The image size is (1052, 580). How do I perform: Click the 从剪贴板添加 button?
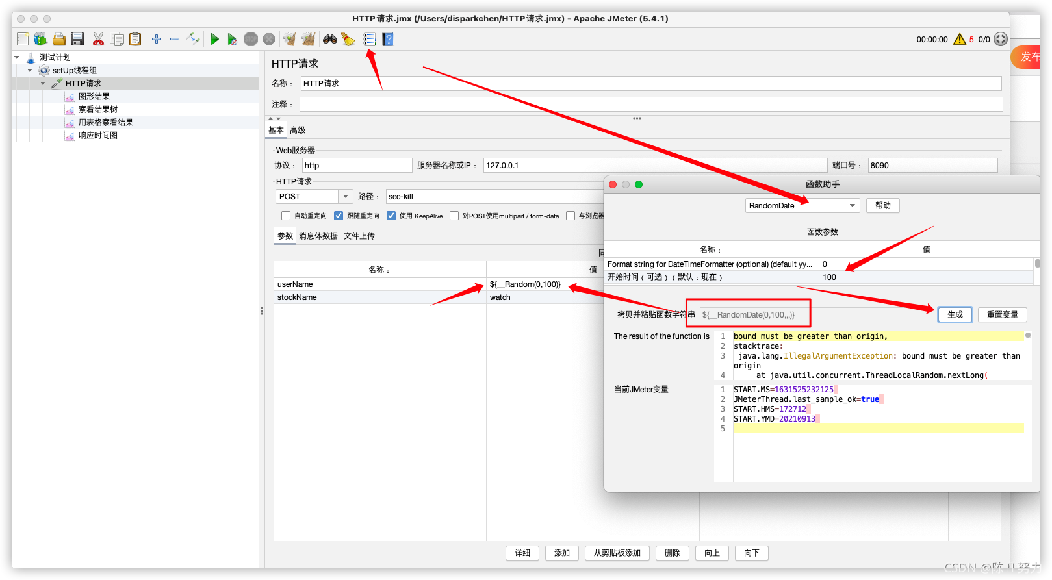point(617,553)
